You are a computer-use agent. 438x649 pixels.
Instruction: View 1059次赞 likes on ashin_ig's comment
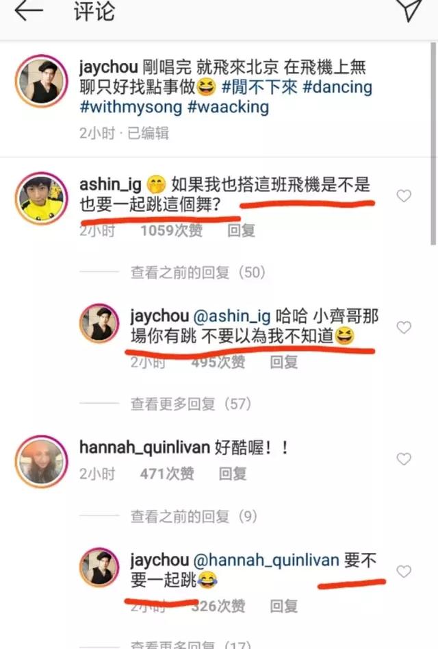(x=172, y=230)
